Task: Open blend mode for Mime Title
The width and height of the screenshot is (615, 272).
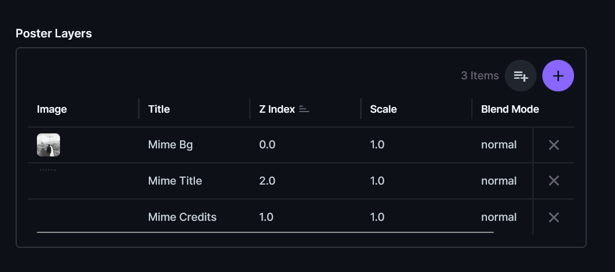Action: click(498, 181)
